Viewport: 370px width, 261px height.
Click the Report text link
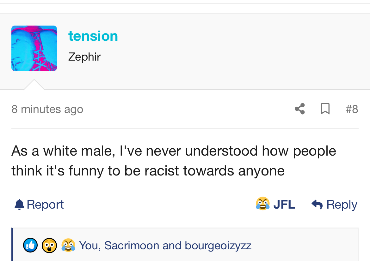45,205
